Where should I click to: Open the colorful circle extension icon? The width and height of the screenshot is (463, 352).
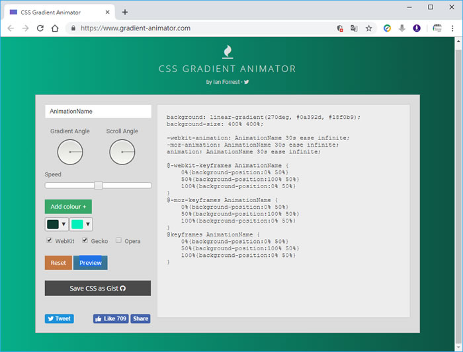pyautogui.click(x=387, y=28)
